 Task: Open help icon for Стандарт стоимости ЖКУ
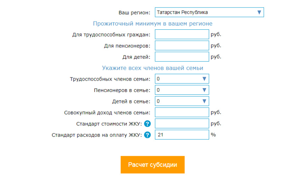point(147,124)
